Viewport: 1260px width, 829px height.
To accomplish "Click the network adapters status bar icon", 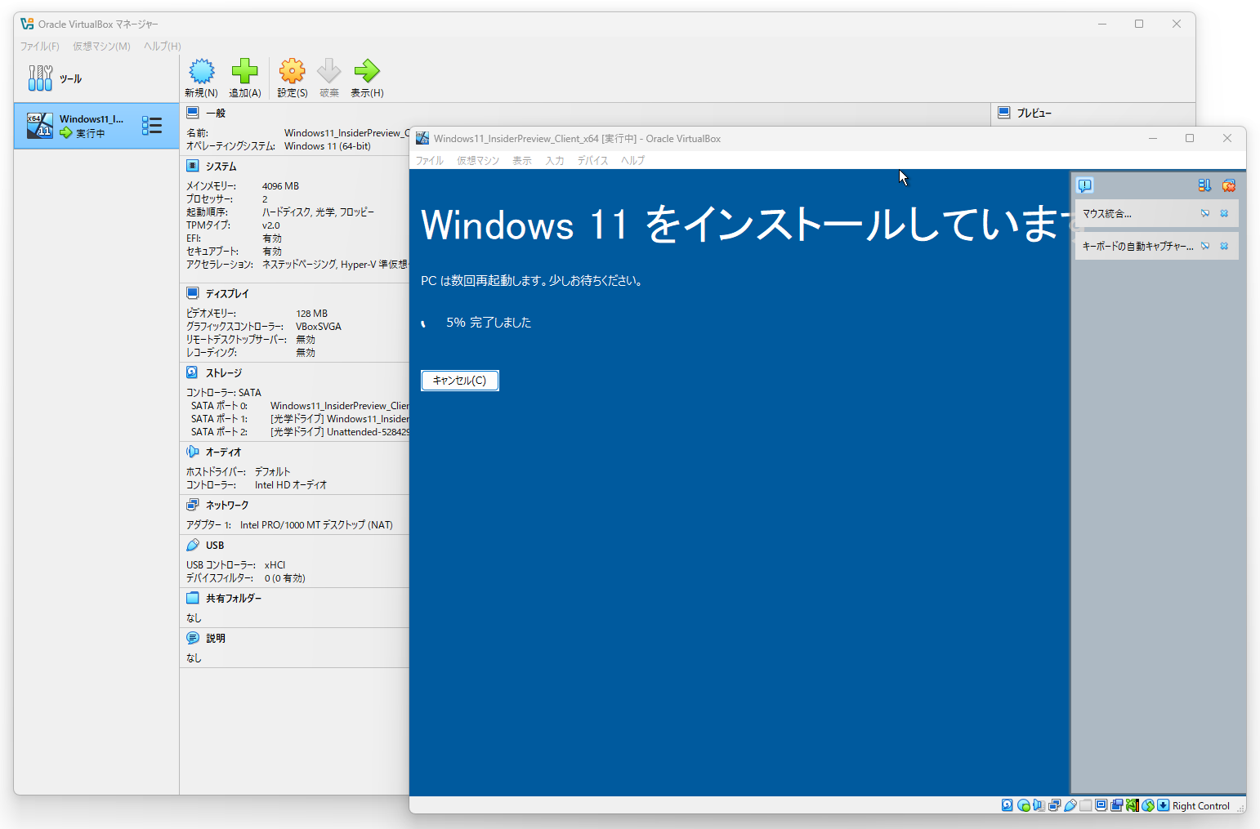I will pos(1054,805).
